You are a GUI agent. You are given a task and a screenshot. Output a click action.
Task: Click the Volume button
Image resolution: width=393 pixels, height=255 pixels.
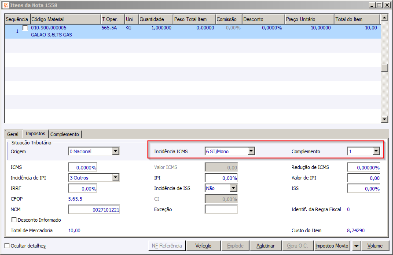375,246
